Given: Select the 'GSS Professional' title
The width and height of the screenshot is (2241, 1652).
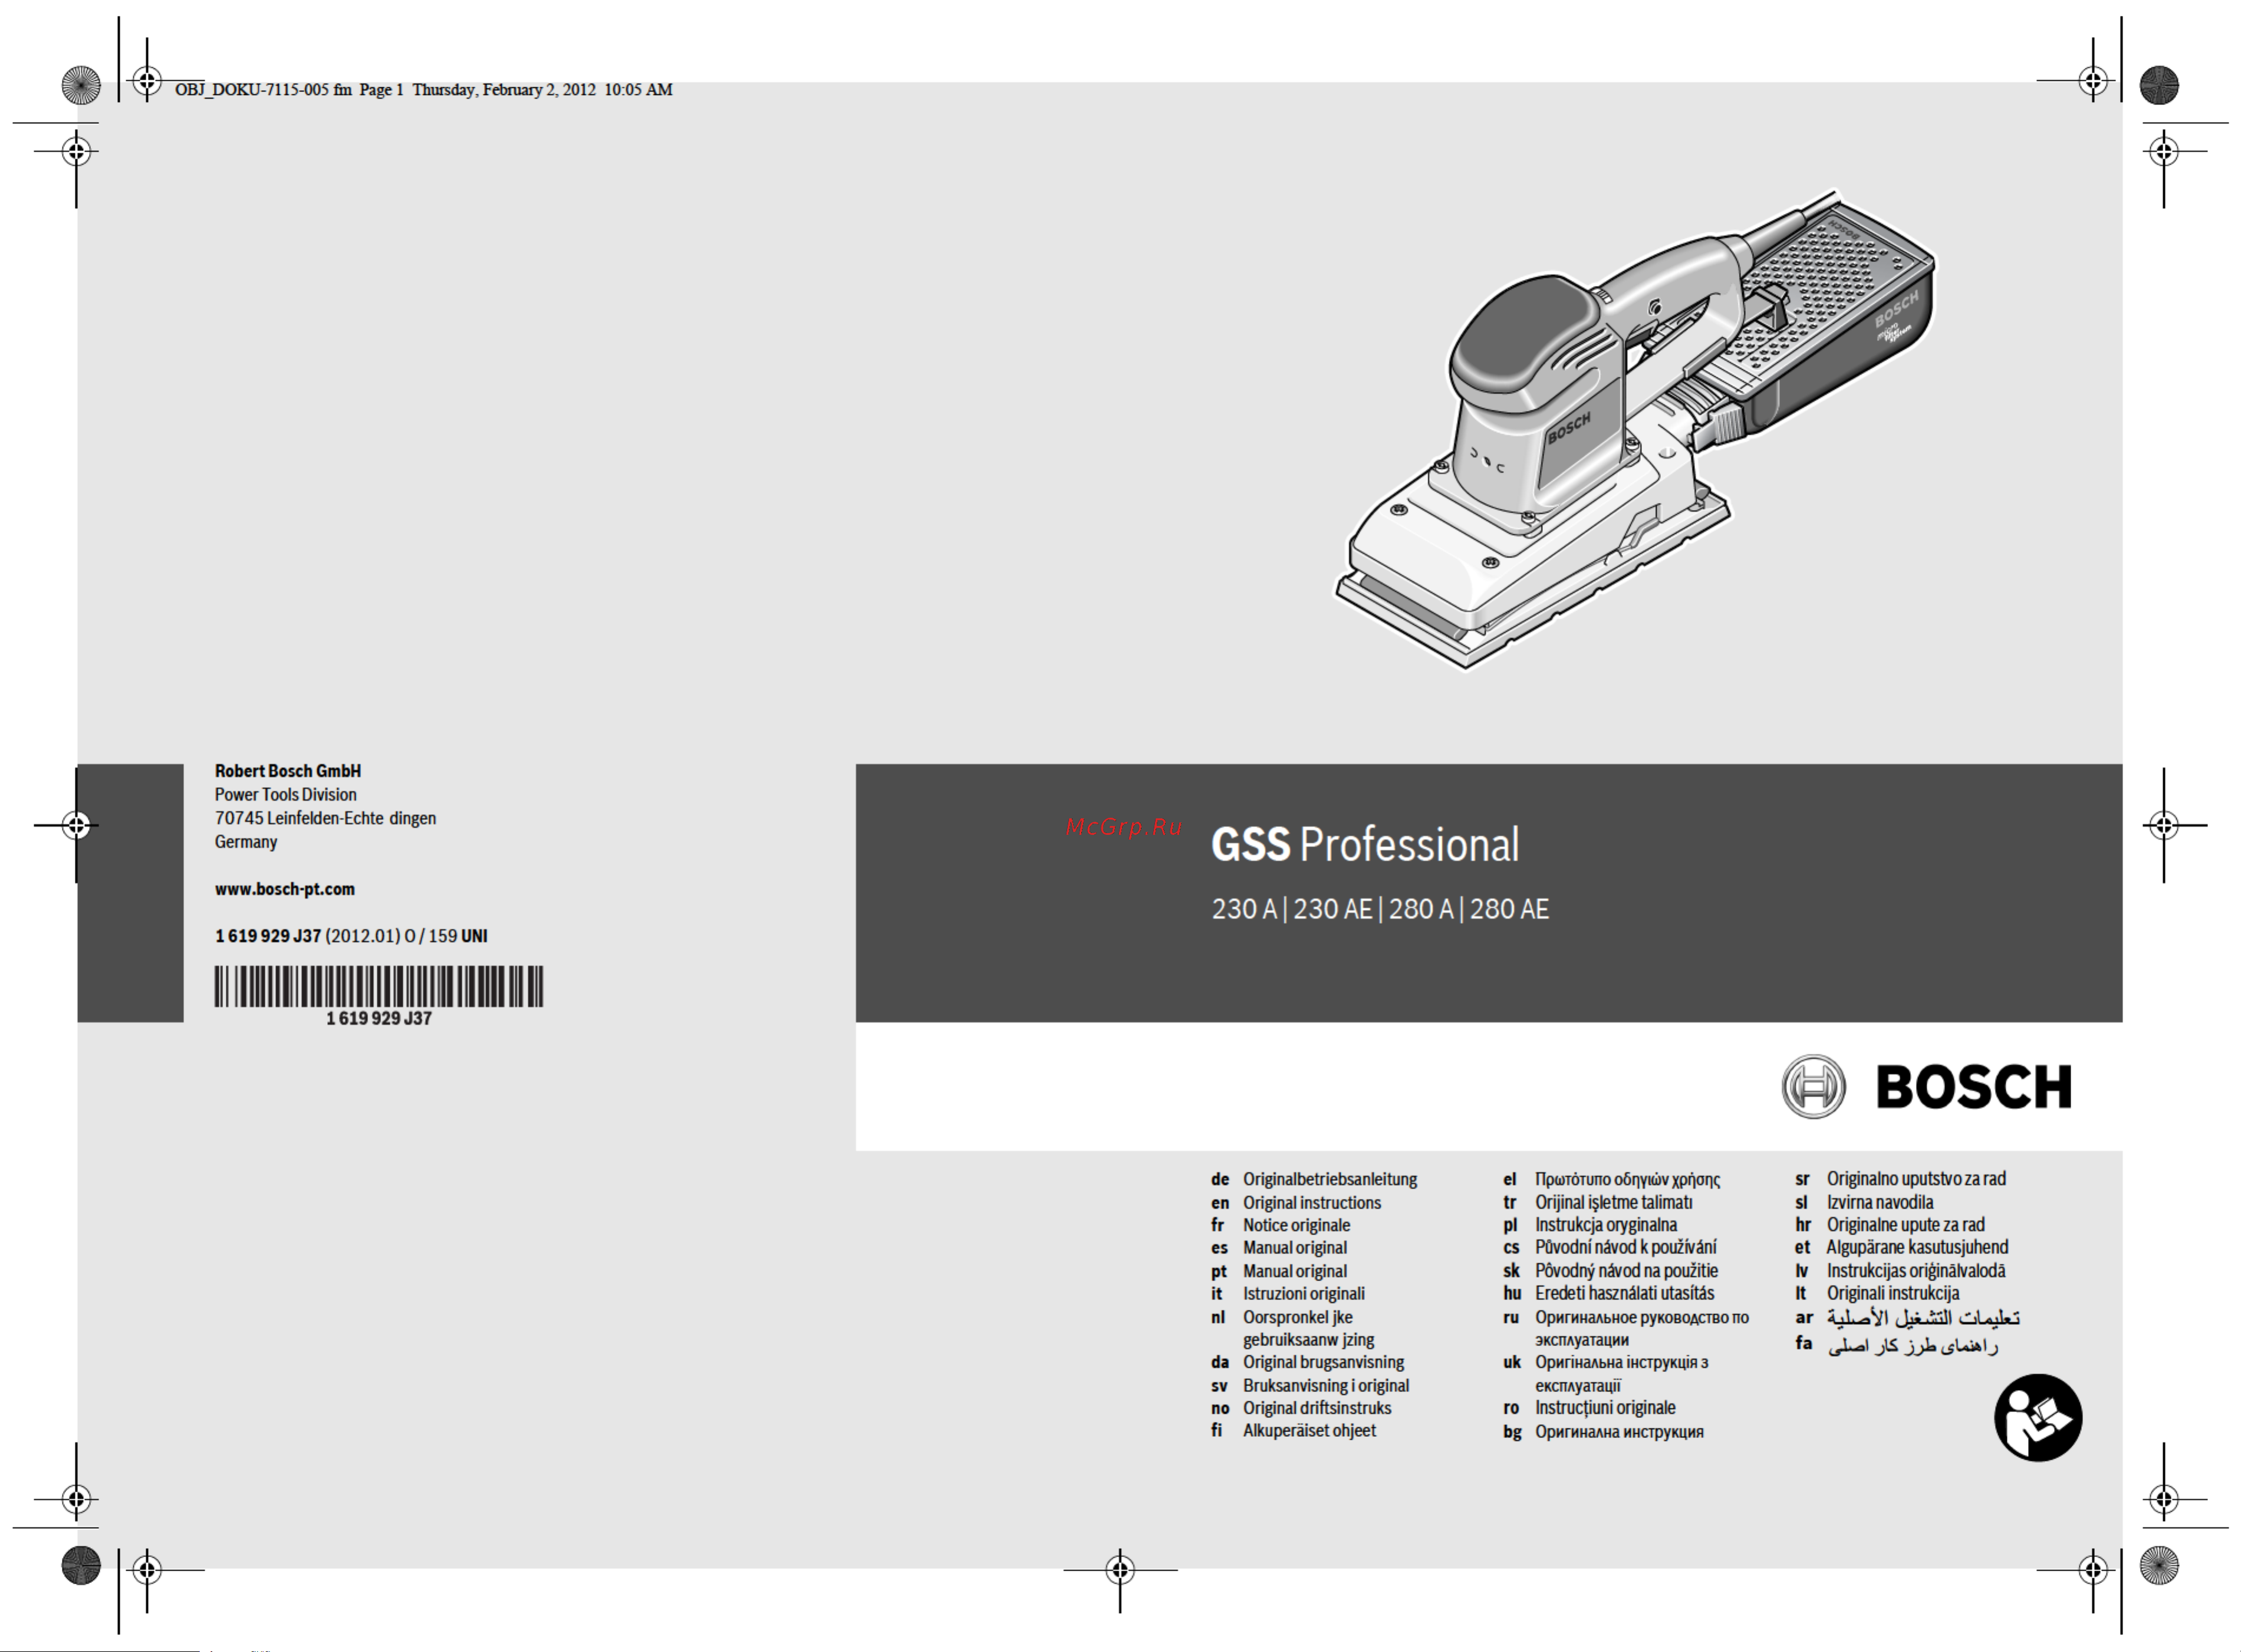Looking at the screenshot, I should [x=1365, y=845].
